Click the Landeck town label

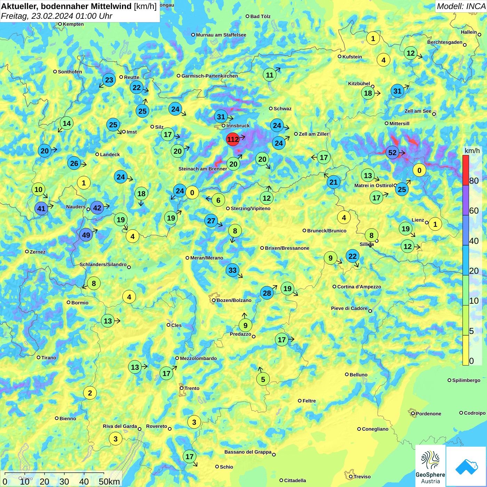tap(110, 154)
